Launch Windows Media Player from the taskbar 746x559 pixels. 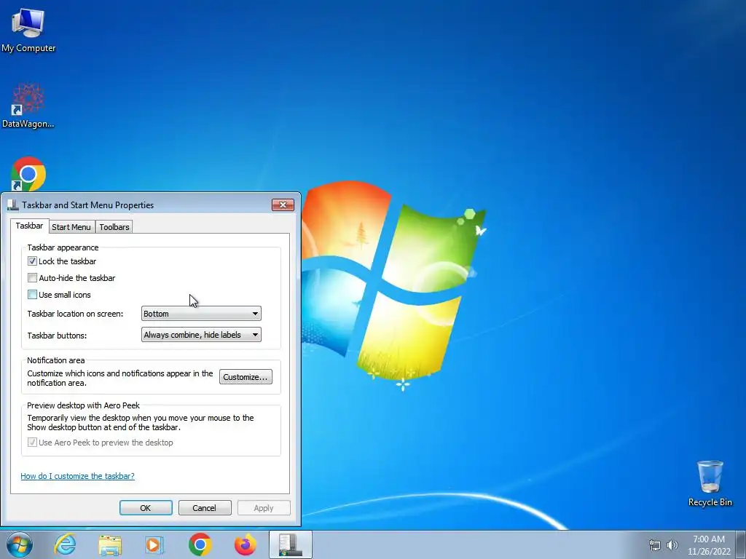[x=154, y=544]
